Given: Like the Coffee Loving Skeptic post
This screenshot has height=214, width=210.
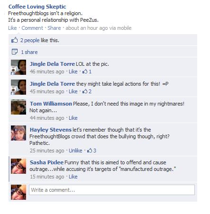Looking at the screenshot, I should 12,28.
